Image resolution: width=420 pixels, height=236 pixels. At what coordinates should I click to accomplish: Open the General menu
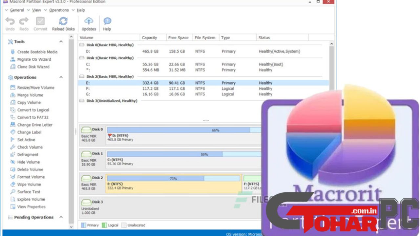pos(17,10)
